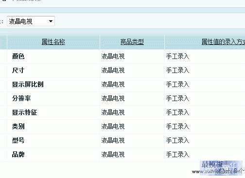Sort by 属性值的录入方式 column header

click(x=223, y=42)
